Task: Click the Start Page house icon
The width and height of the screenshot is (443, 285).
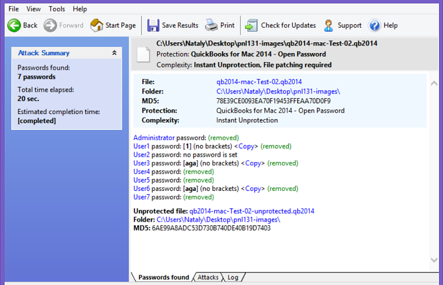Action: coord(97,26)
